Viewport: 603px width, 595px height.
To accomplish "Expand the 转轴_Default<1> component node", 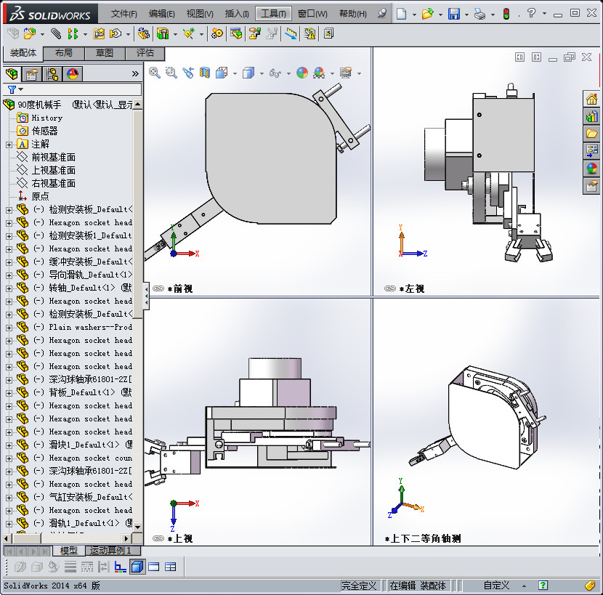I will click(9, 288).
